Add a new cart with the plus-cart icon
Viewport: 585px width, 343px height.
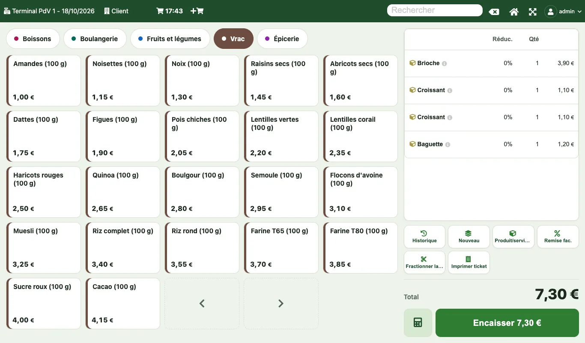[x=197, y=11]
